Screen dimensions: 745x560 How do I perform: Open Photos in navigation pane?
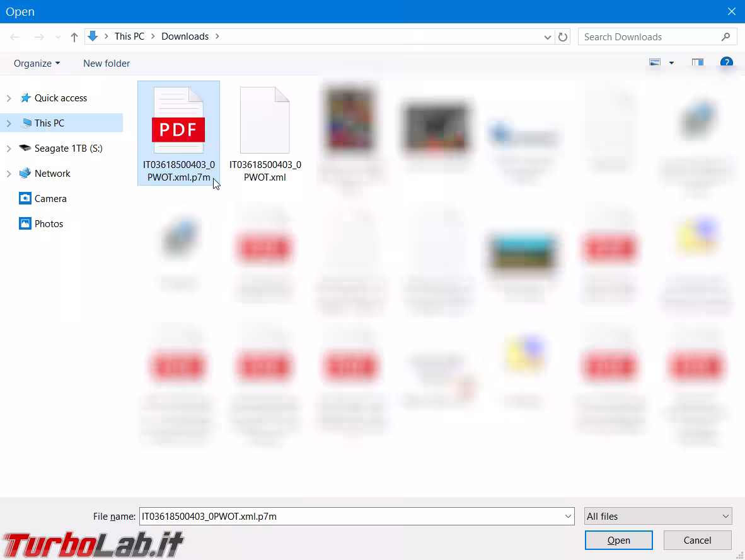49,224
